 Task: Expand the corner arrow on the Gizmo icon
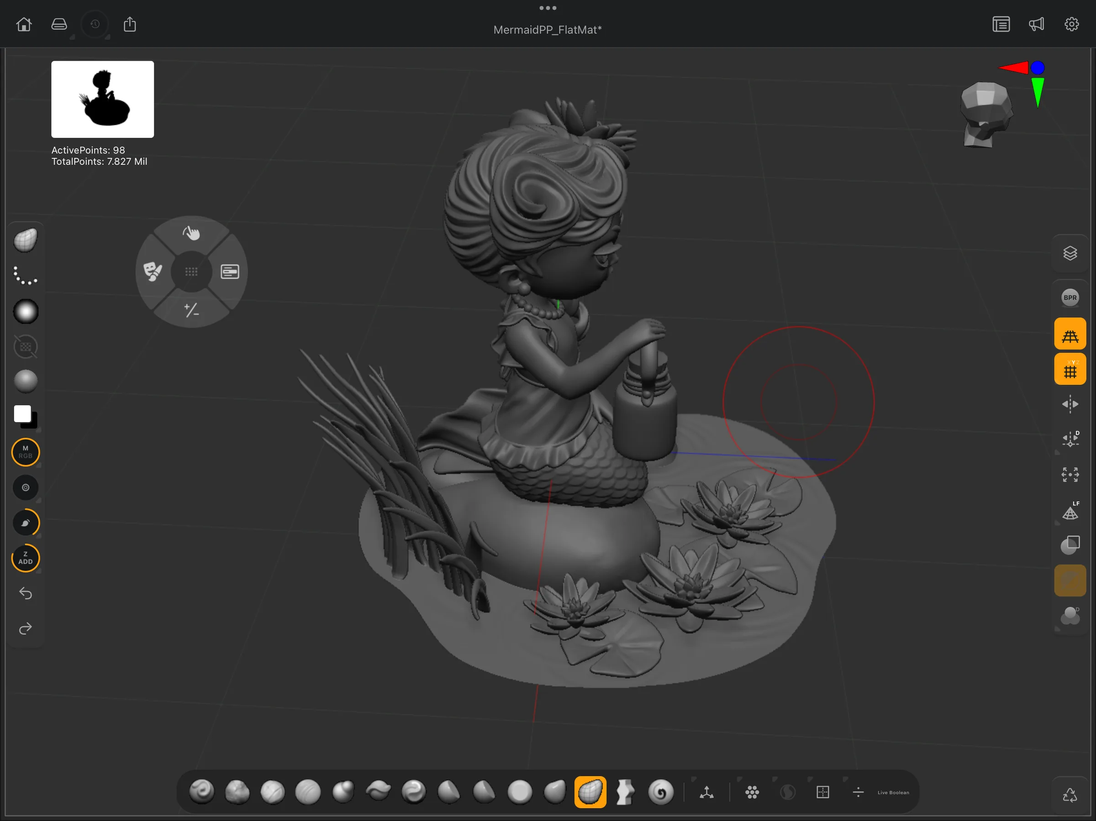(x=694, y=779)
